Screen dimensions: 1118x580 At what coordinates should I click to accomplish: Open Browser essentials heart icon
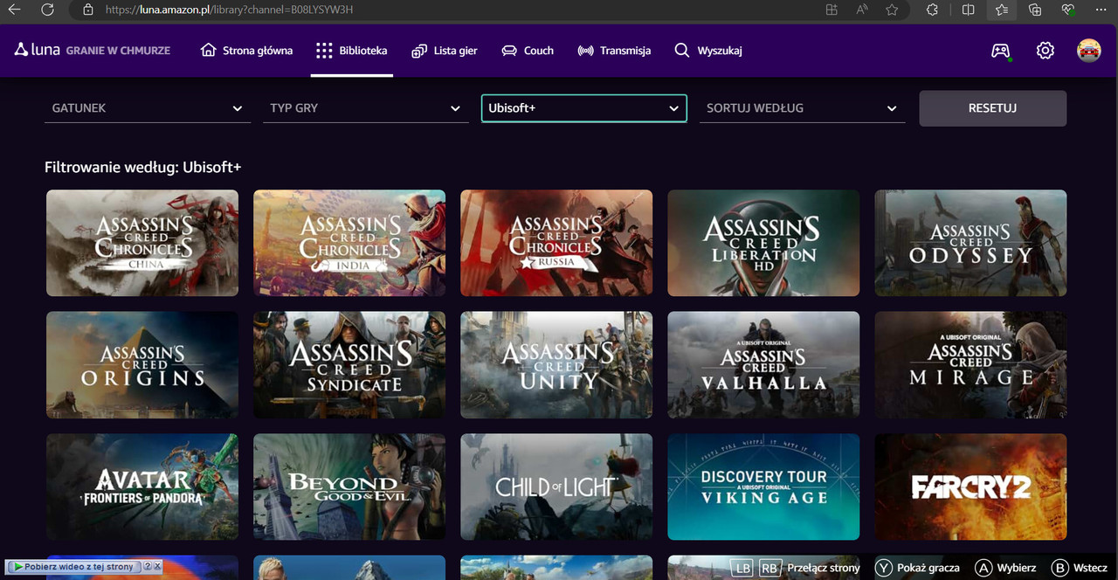pyautogui.click(x=1068, y=10)
